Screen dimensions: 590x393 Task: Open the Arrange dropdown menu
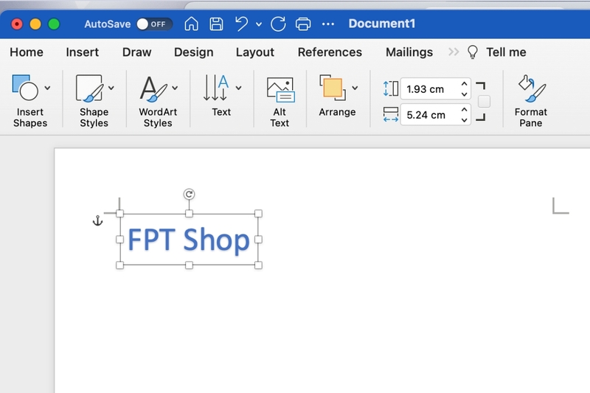355,88
